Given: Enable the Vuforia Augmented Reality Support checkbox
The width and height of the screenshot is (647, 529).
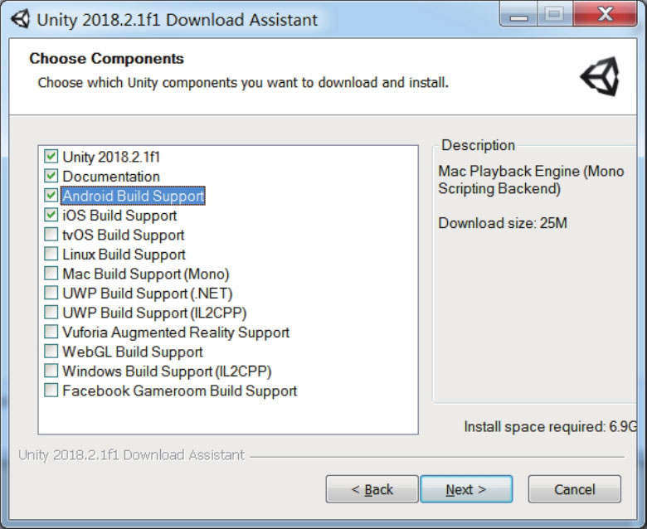Looking at the screenshot, I should (x=51, y=332).
